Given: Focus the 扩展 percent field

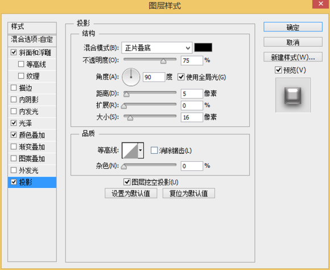Looking at the screenshot, I should pos(192,105).
